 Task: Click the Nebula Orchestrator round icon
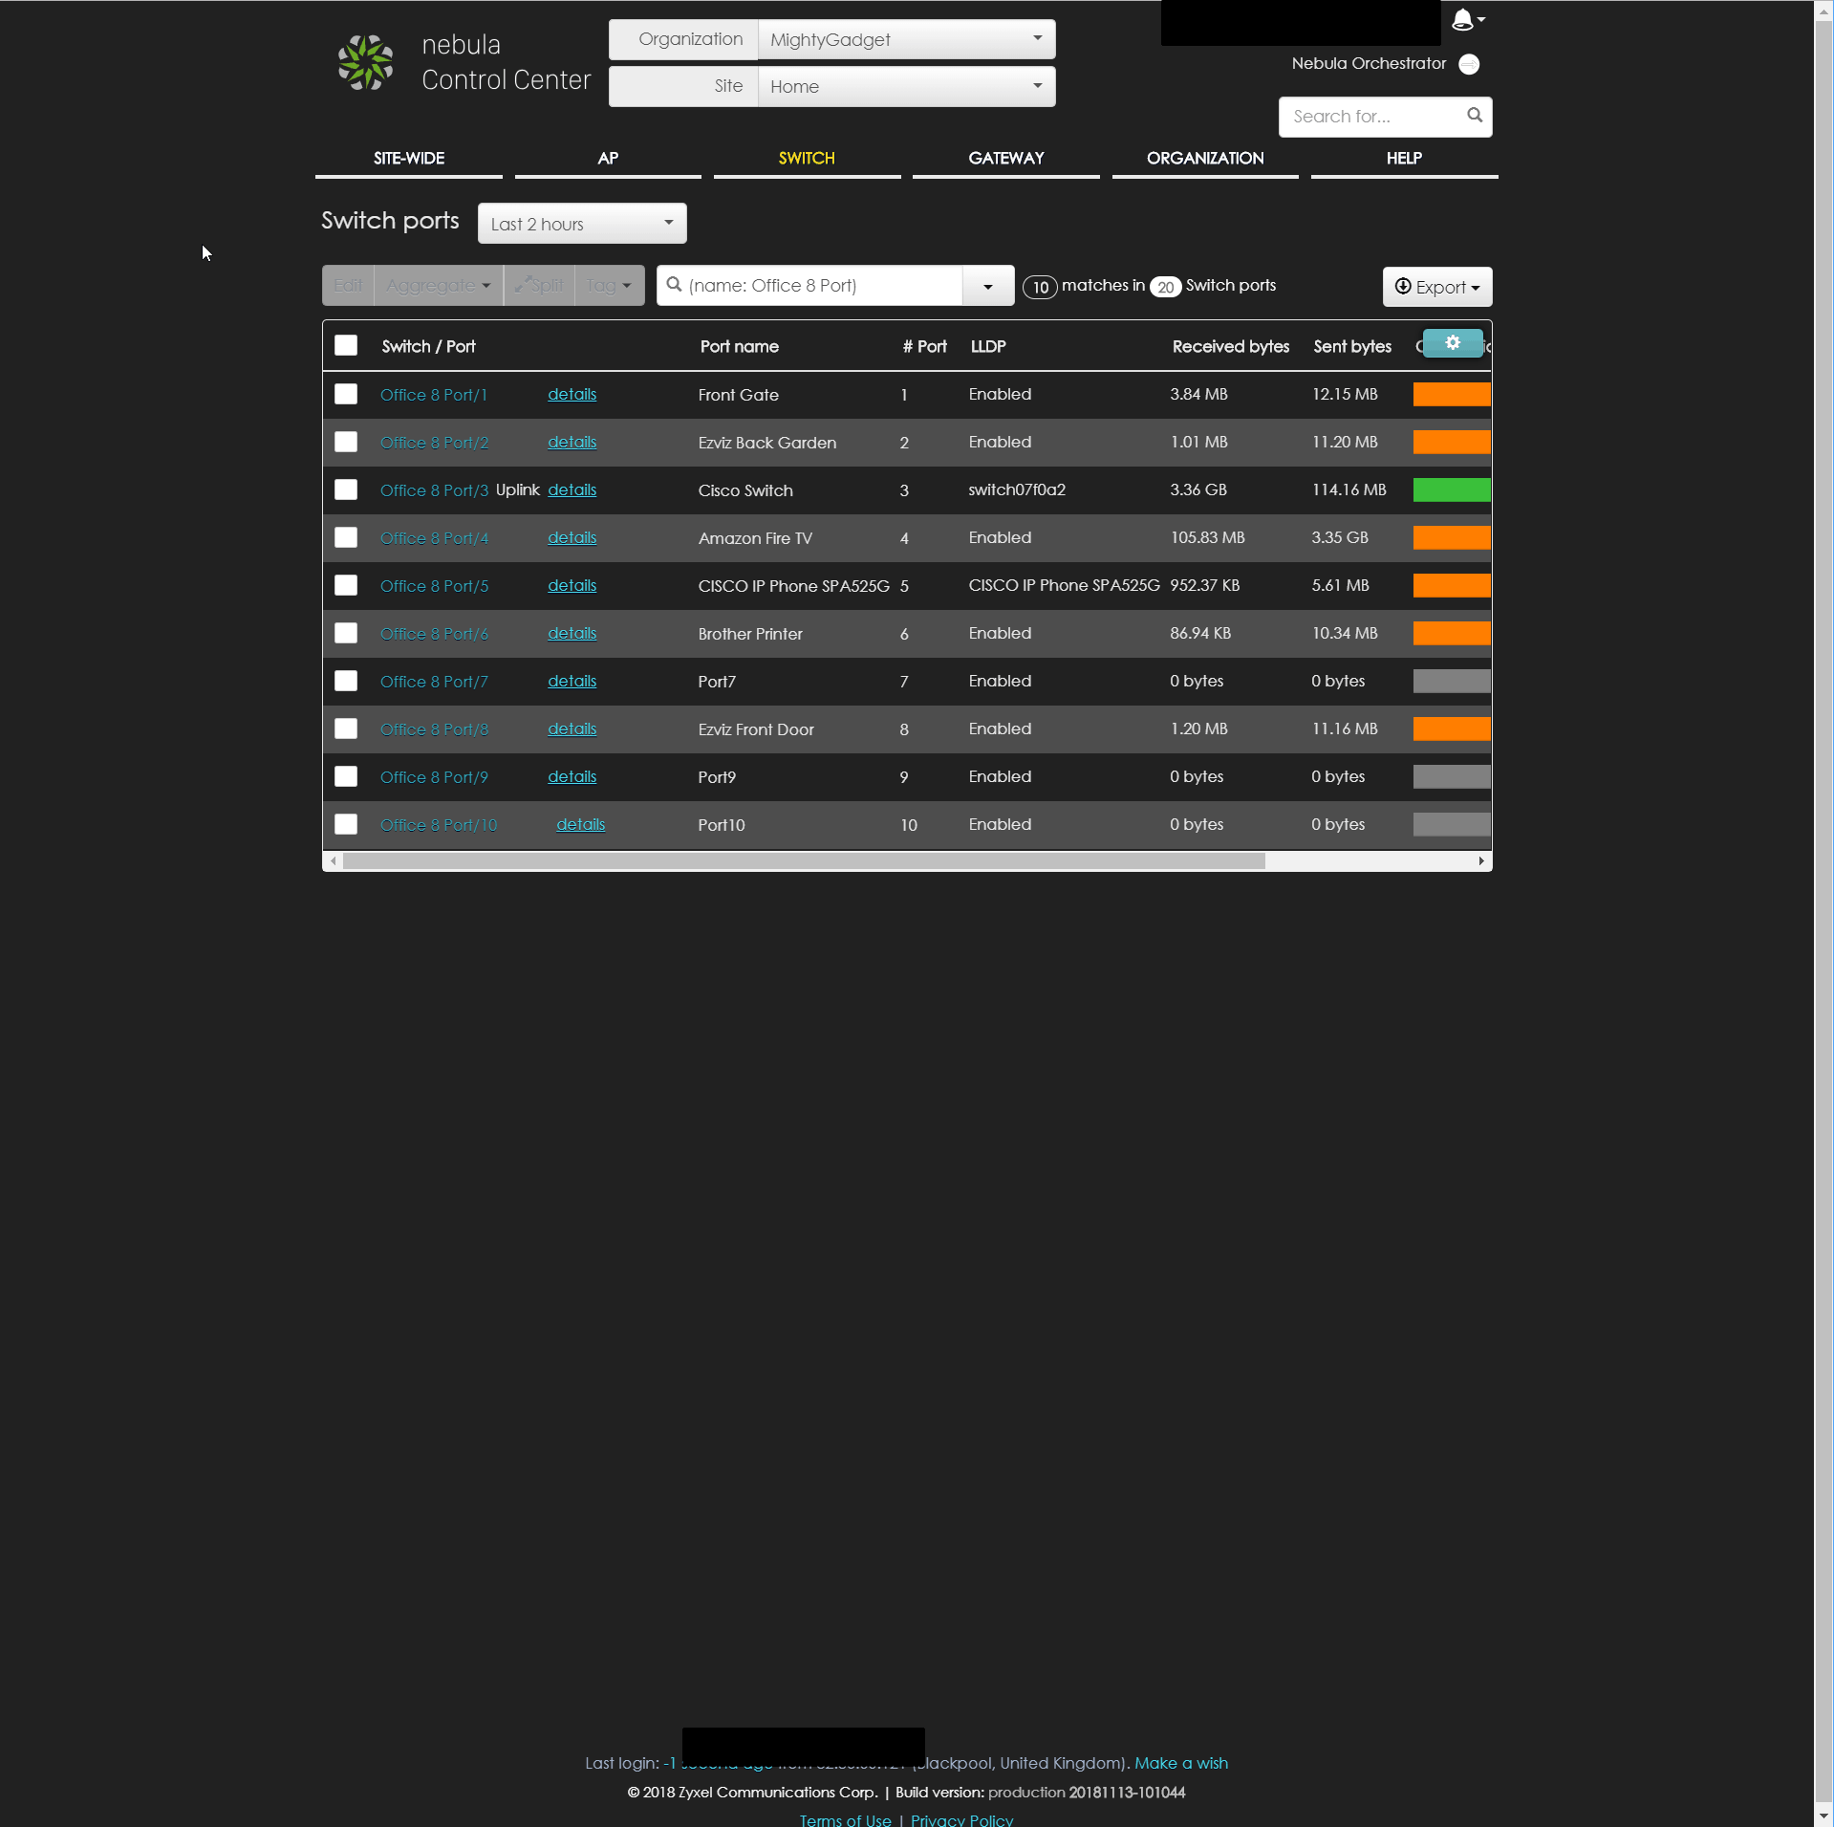pos(1469,64)
